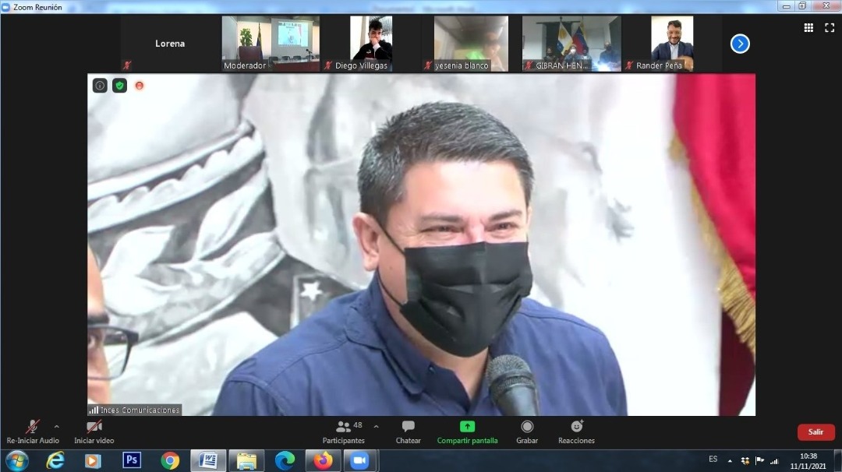Screen dimensions: 842x472
Task: Click the meeting information icon
Action: (x=100, y=86)
